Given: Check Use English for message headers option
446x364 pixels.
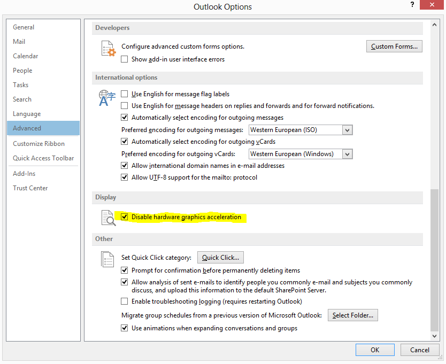Looking at the screenshot, I should click(x=124, y=106).
